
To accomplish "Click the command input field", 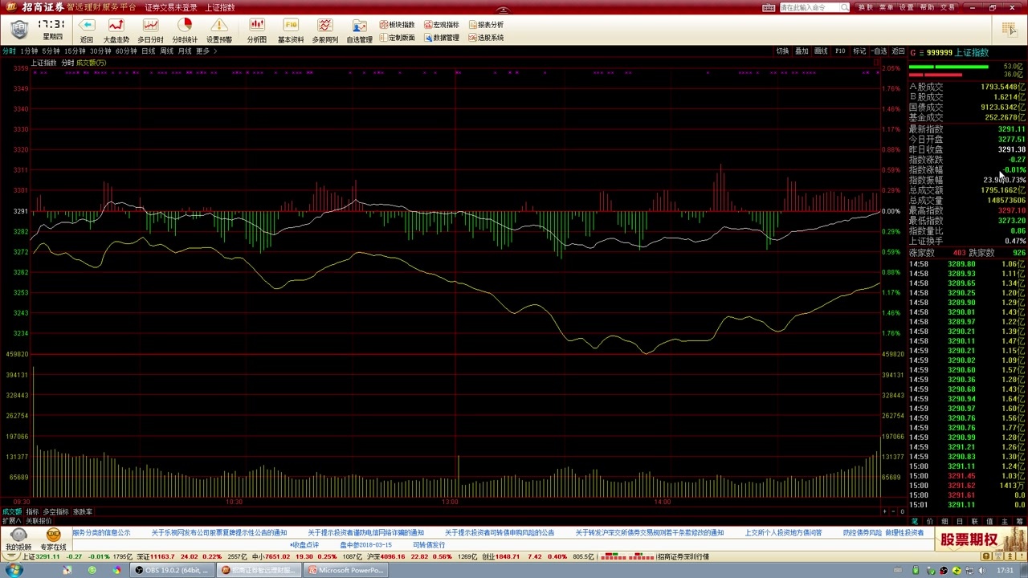I will click(810, 7).
